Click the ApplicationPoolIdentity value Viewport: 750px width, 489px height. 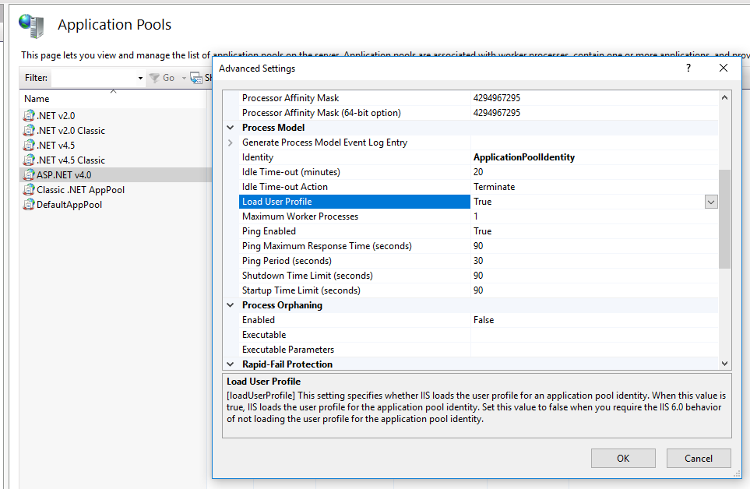(x=524, y=157)
